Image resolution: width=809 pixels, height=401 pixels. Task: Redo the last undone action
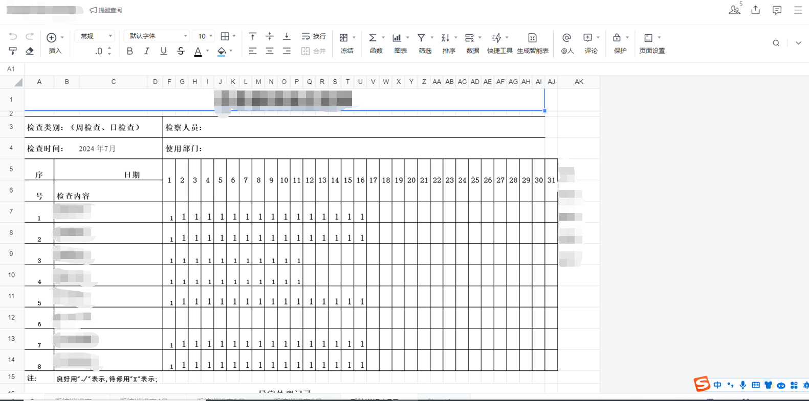(30, 36)
